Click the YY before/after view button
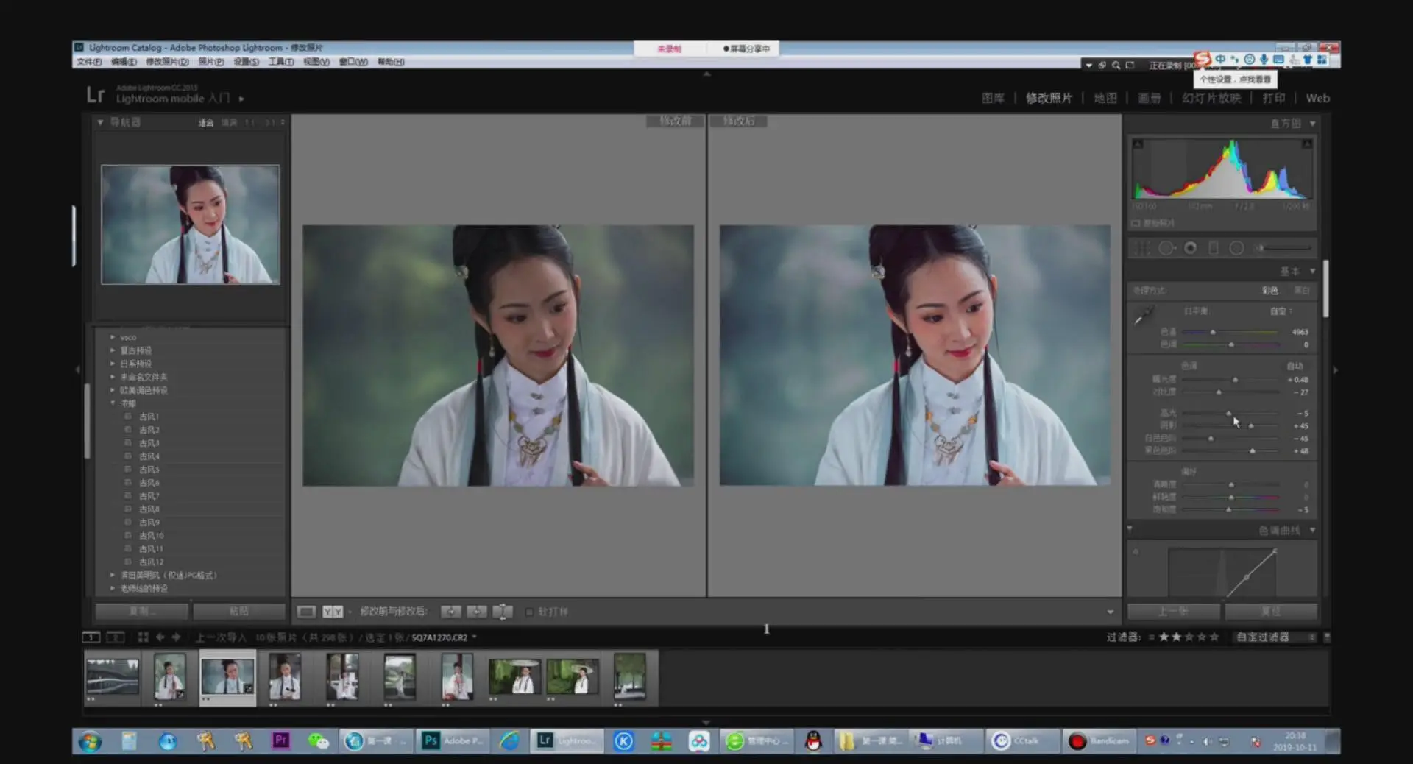 point(333,612)
